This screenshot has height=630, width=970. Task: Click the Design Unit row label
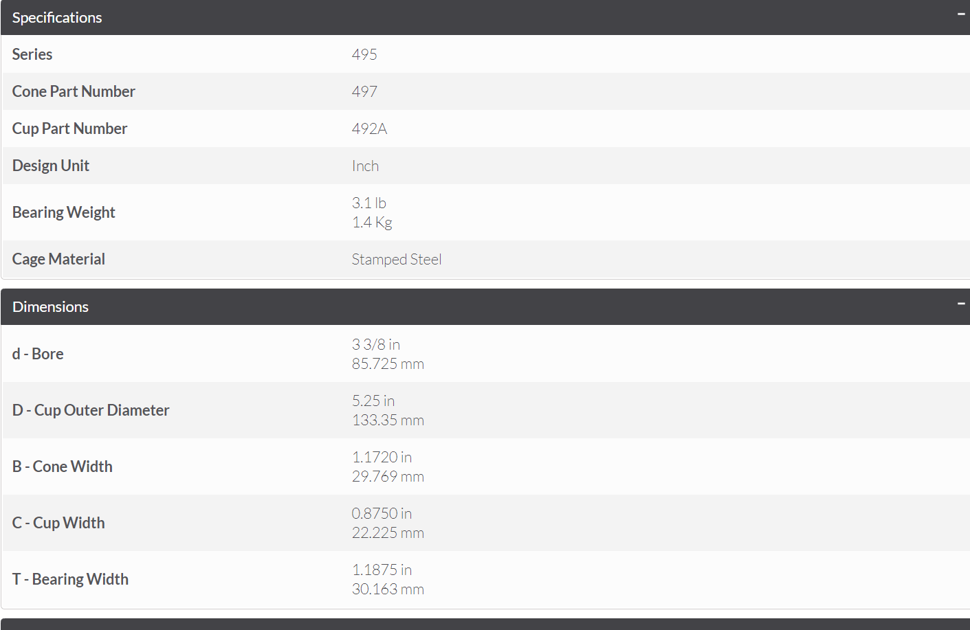51,166
